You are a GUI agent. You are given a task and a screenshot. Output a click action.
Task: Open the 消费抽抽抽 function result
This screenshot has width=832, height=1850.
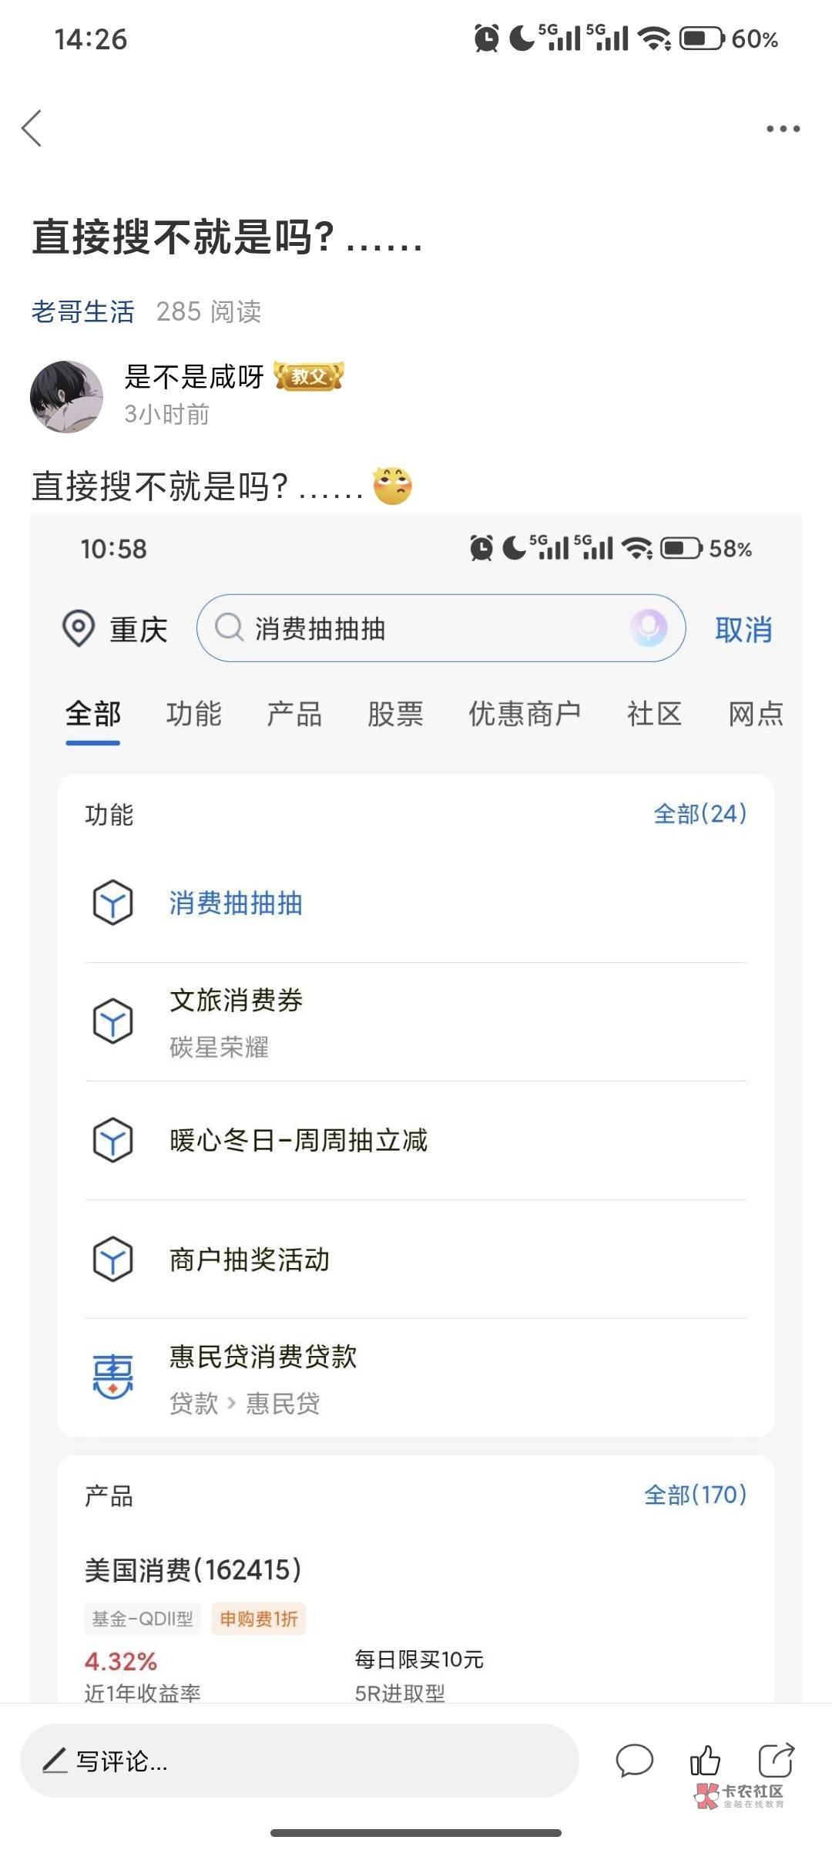pos(236,903)
